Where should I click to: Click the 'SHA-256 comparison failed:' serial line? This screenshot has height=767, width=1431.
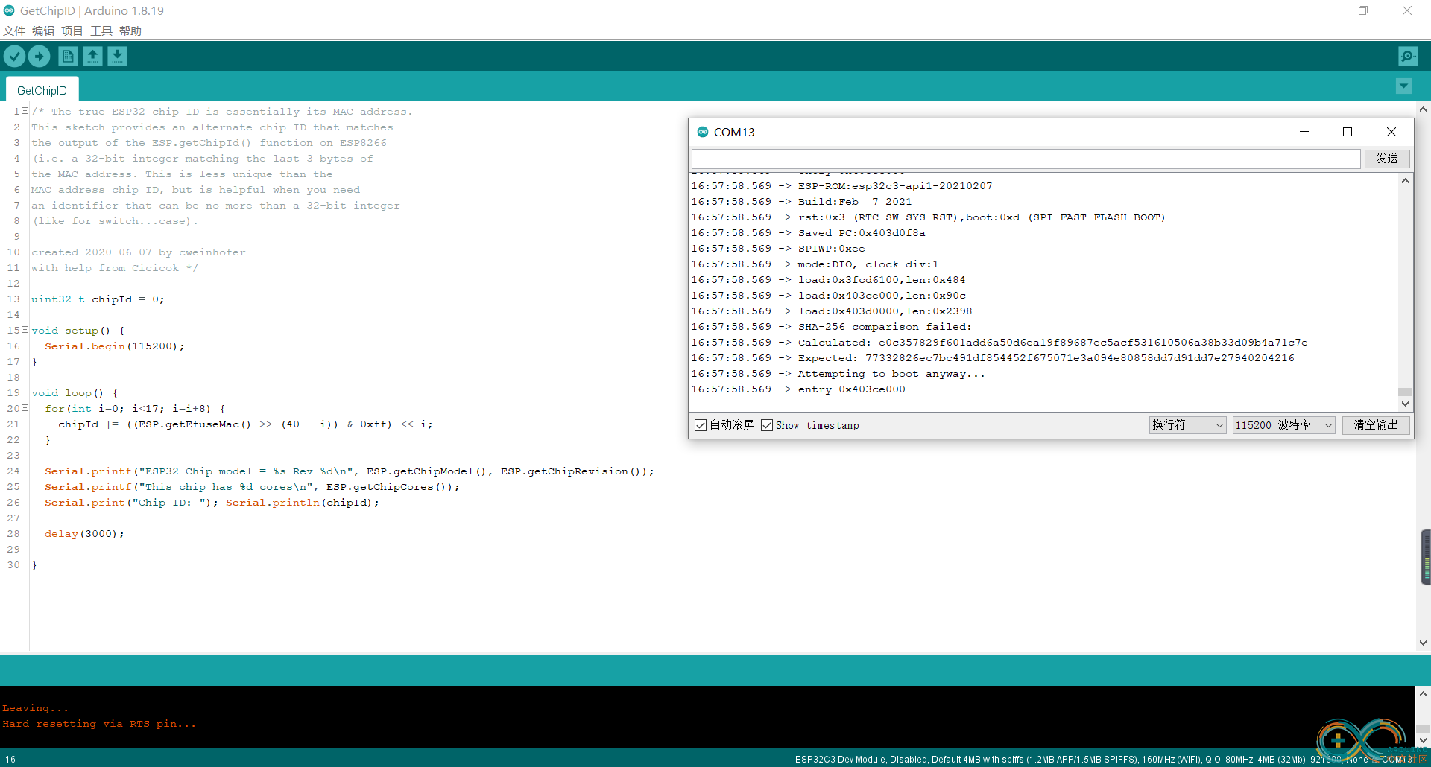point(885,327)
